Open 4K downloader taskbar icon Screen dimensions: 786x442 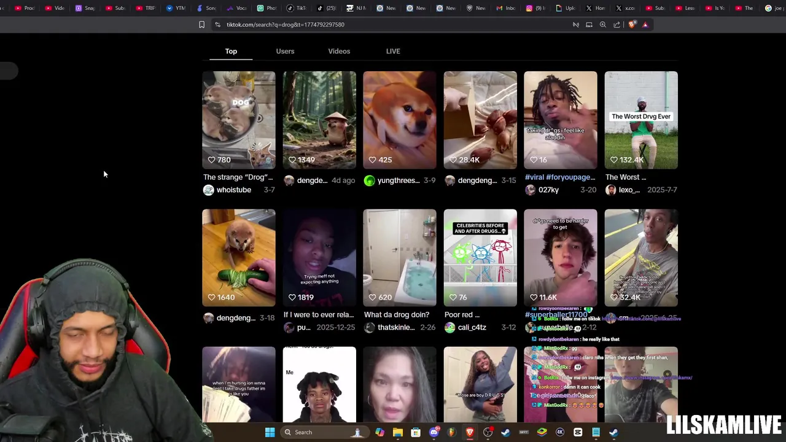pyautogui.click(x=560, y=432)
